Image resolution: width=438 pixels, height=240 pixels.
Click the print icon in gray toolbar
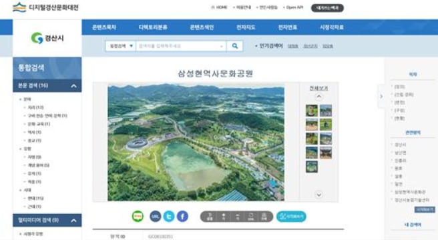click(x=264, y=217)
